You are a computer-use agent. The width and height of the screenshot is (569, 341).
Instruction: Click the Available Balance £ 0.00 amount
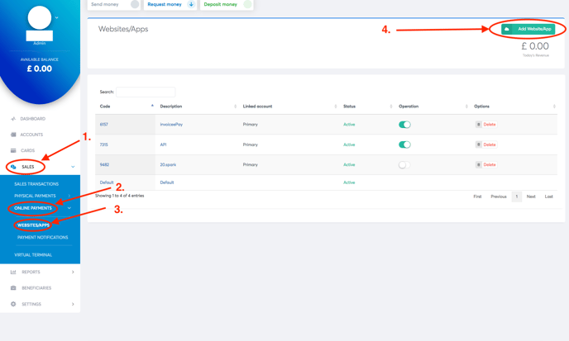40,69
